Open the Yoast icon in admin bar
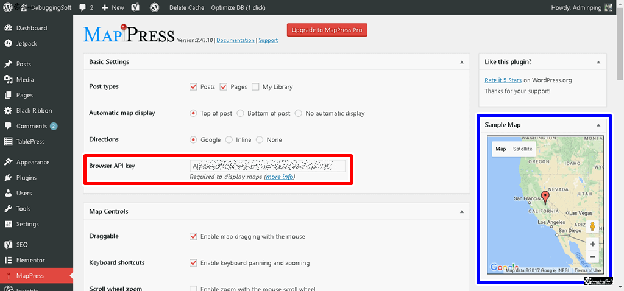This screenshot has height=291, width=624. click(x=135, y=7)
